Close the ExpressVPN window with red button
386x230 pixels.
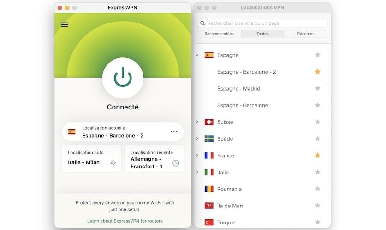(60, 8)
